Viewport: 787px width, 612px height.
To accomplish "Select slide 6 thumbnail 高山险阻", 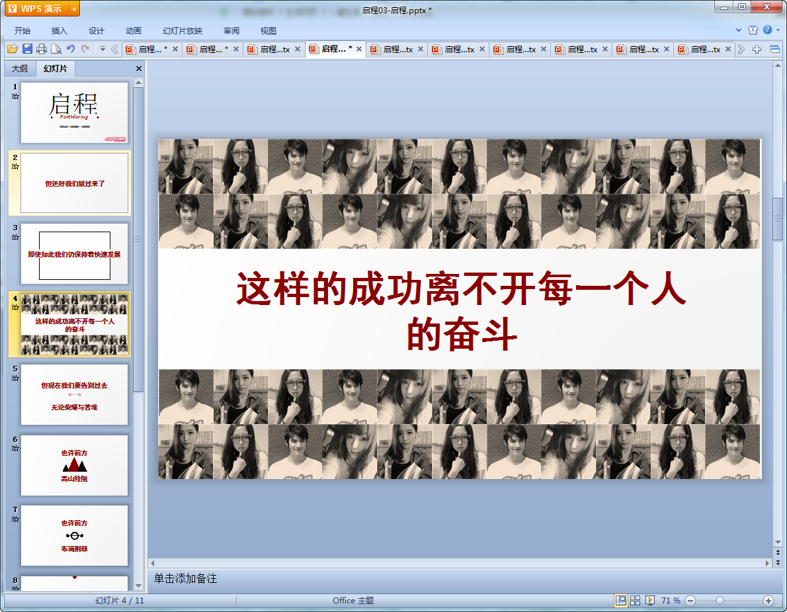I will tap(74, 465).
